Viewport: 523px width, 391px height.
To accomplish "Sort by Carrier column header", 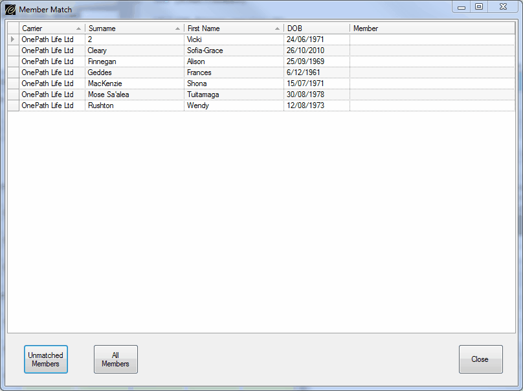I will pos(52,28).
